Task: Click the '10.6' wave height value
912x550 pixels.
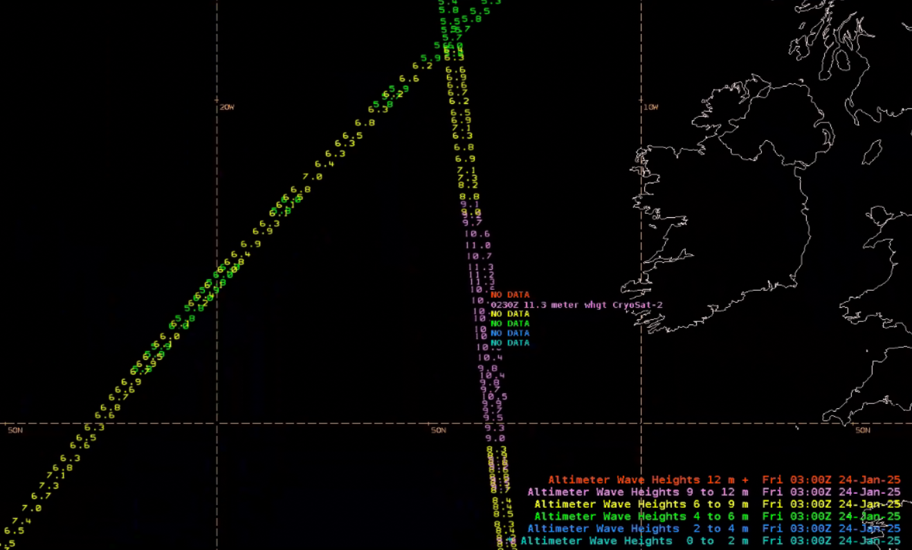Action: (x=477, y=234)
